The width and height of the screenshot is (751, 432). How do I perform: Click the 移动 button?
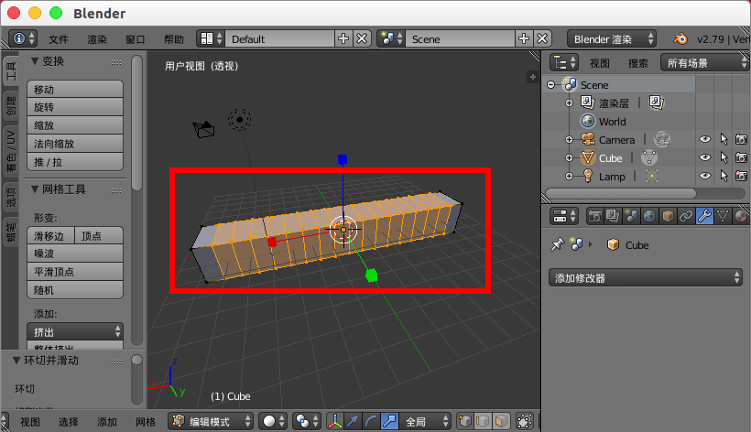[x=75, y=90]
